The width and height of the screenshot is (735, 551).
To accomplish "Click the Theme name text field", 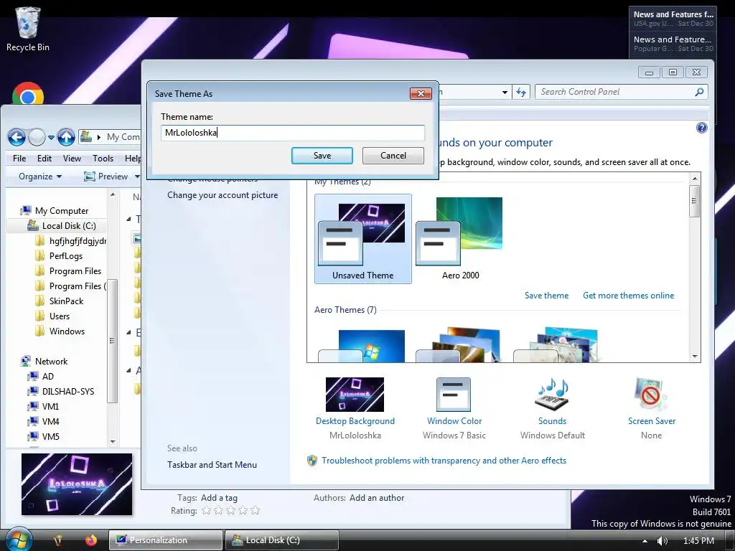I will point(293,133).
